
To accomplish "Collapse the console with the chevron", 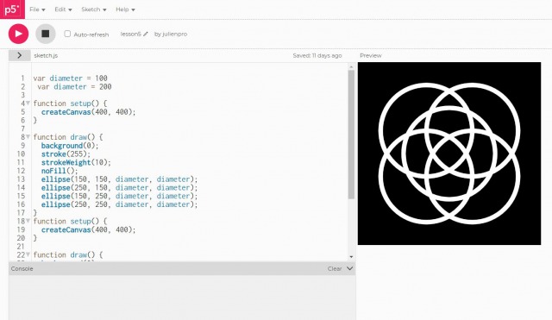I will click(x=349, y=268).
